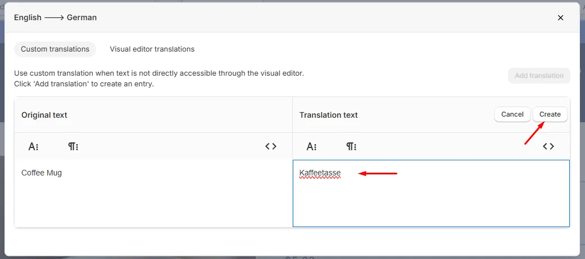
Task: Cancel the new translation entry
Action: (513, 114)
